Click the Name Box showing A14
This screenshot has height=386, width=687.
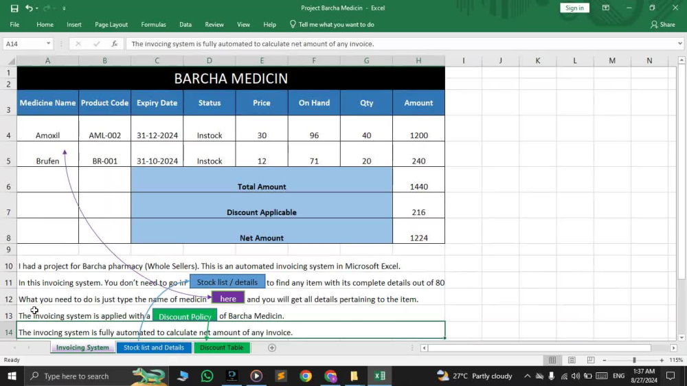(24, 44)
